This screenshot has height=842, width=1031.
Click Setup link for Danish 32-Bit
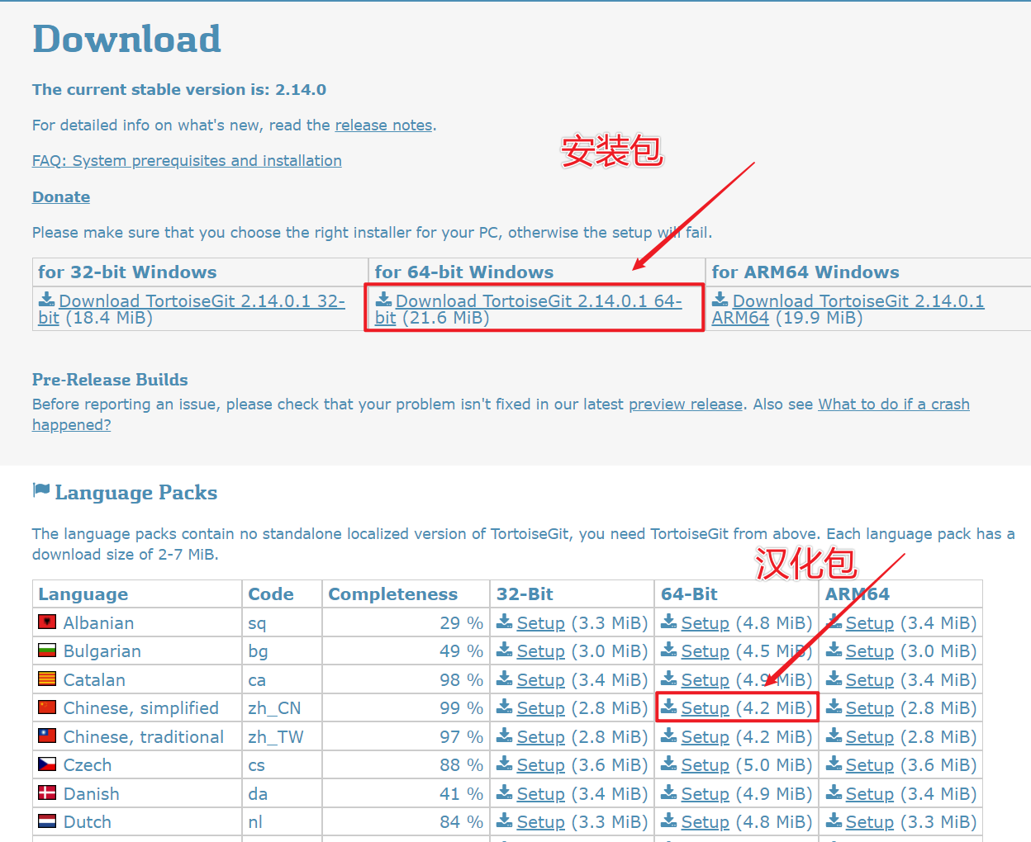pyautogui.click(x=540, y=794)
